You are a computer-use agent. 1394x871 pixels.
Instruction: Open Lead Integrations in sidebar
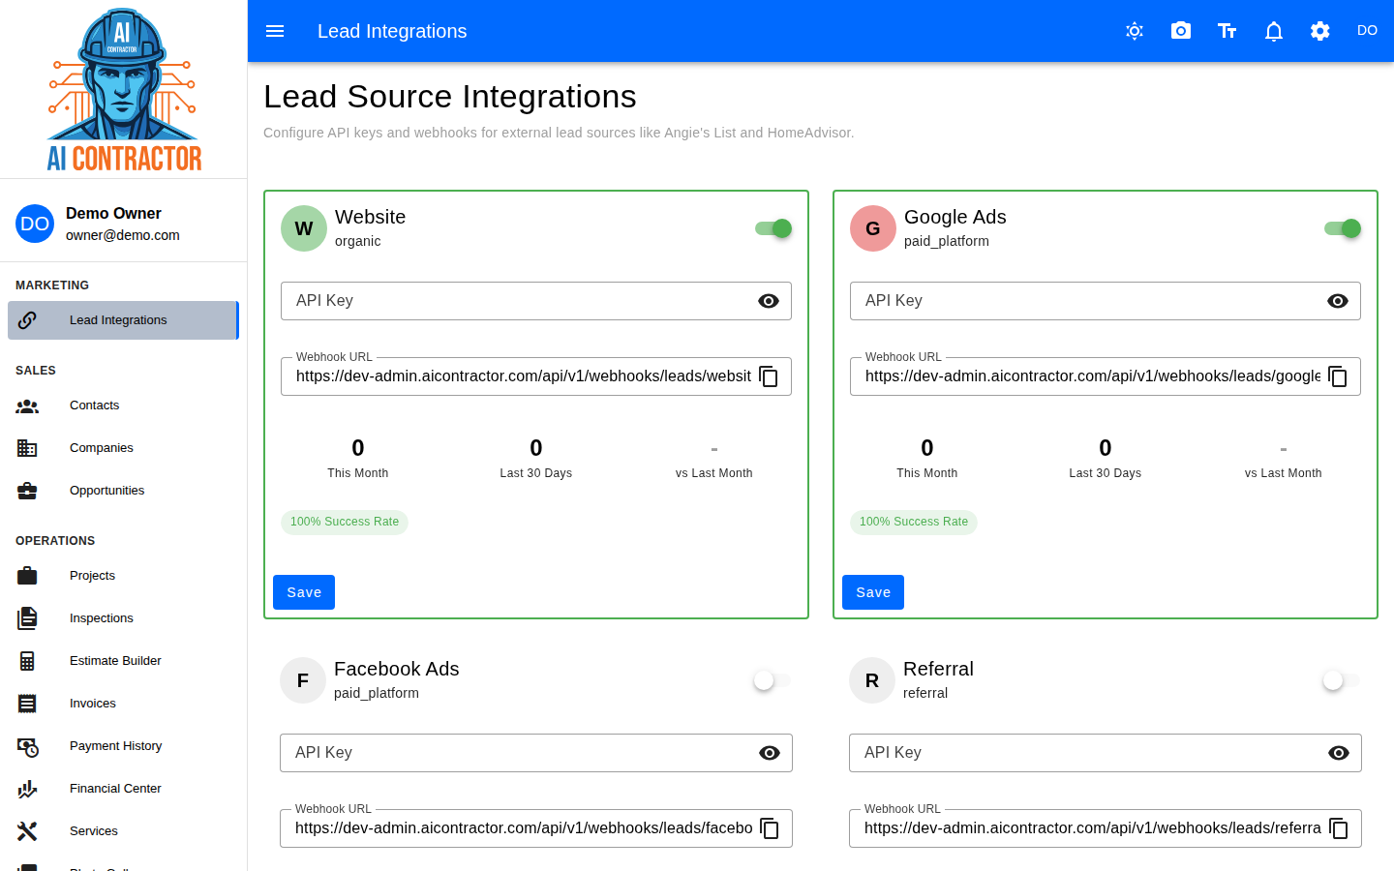123,320
